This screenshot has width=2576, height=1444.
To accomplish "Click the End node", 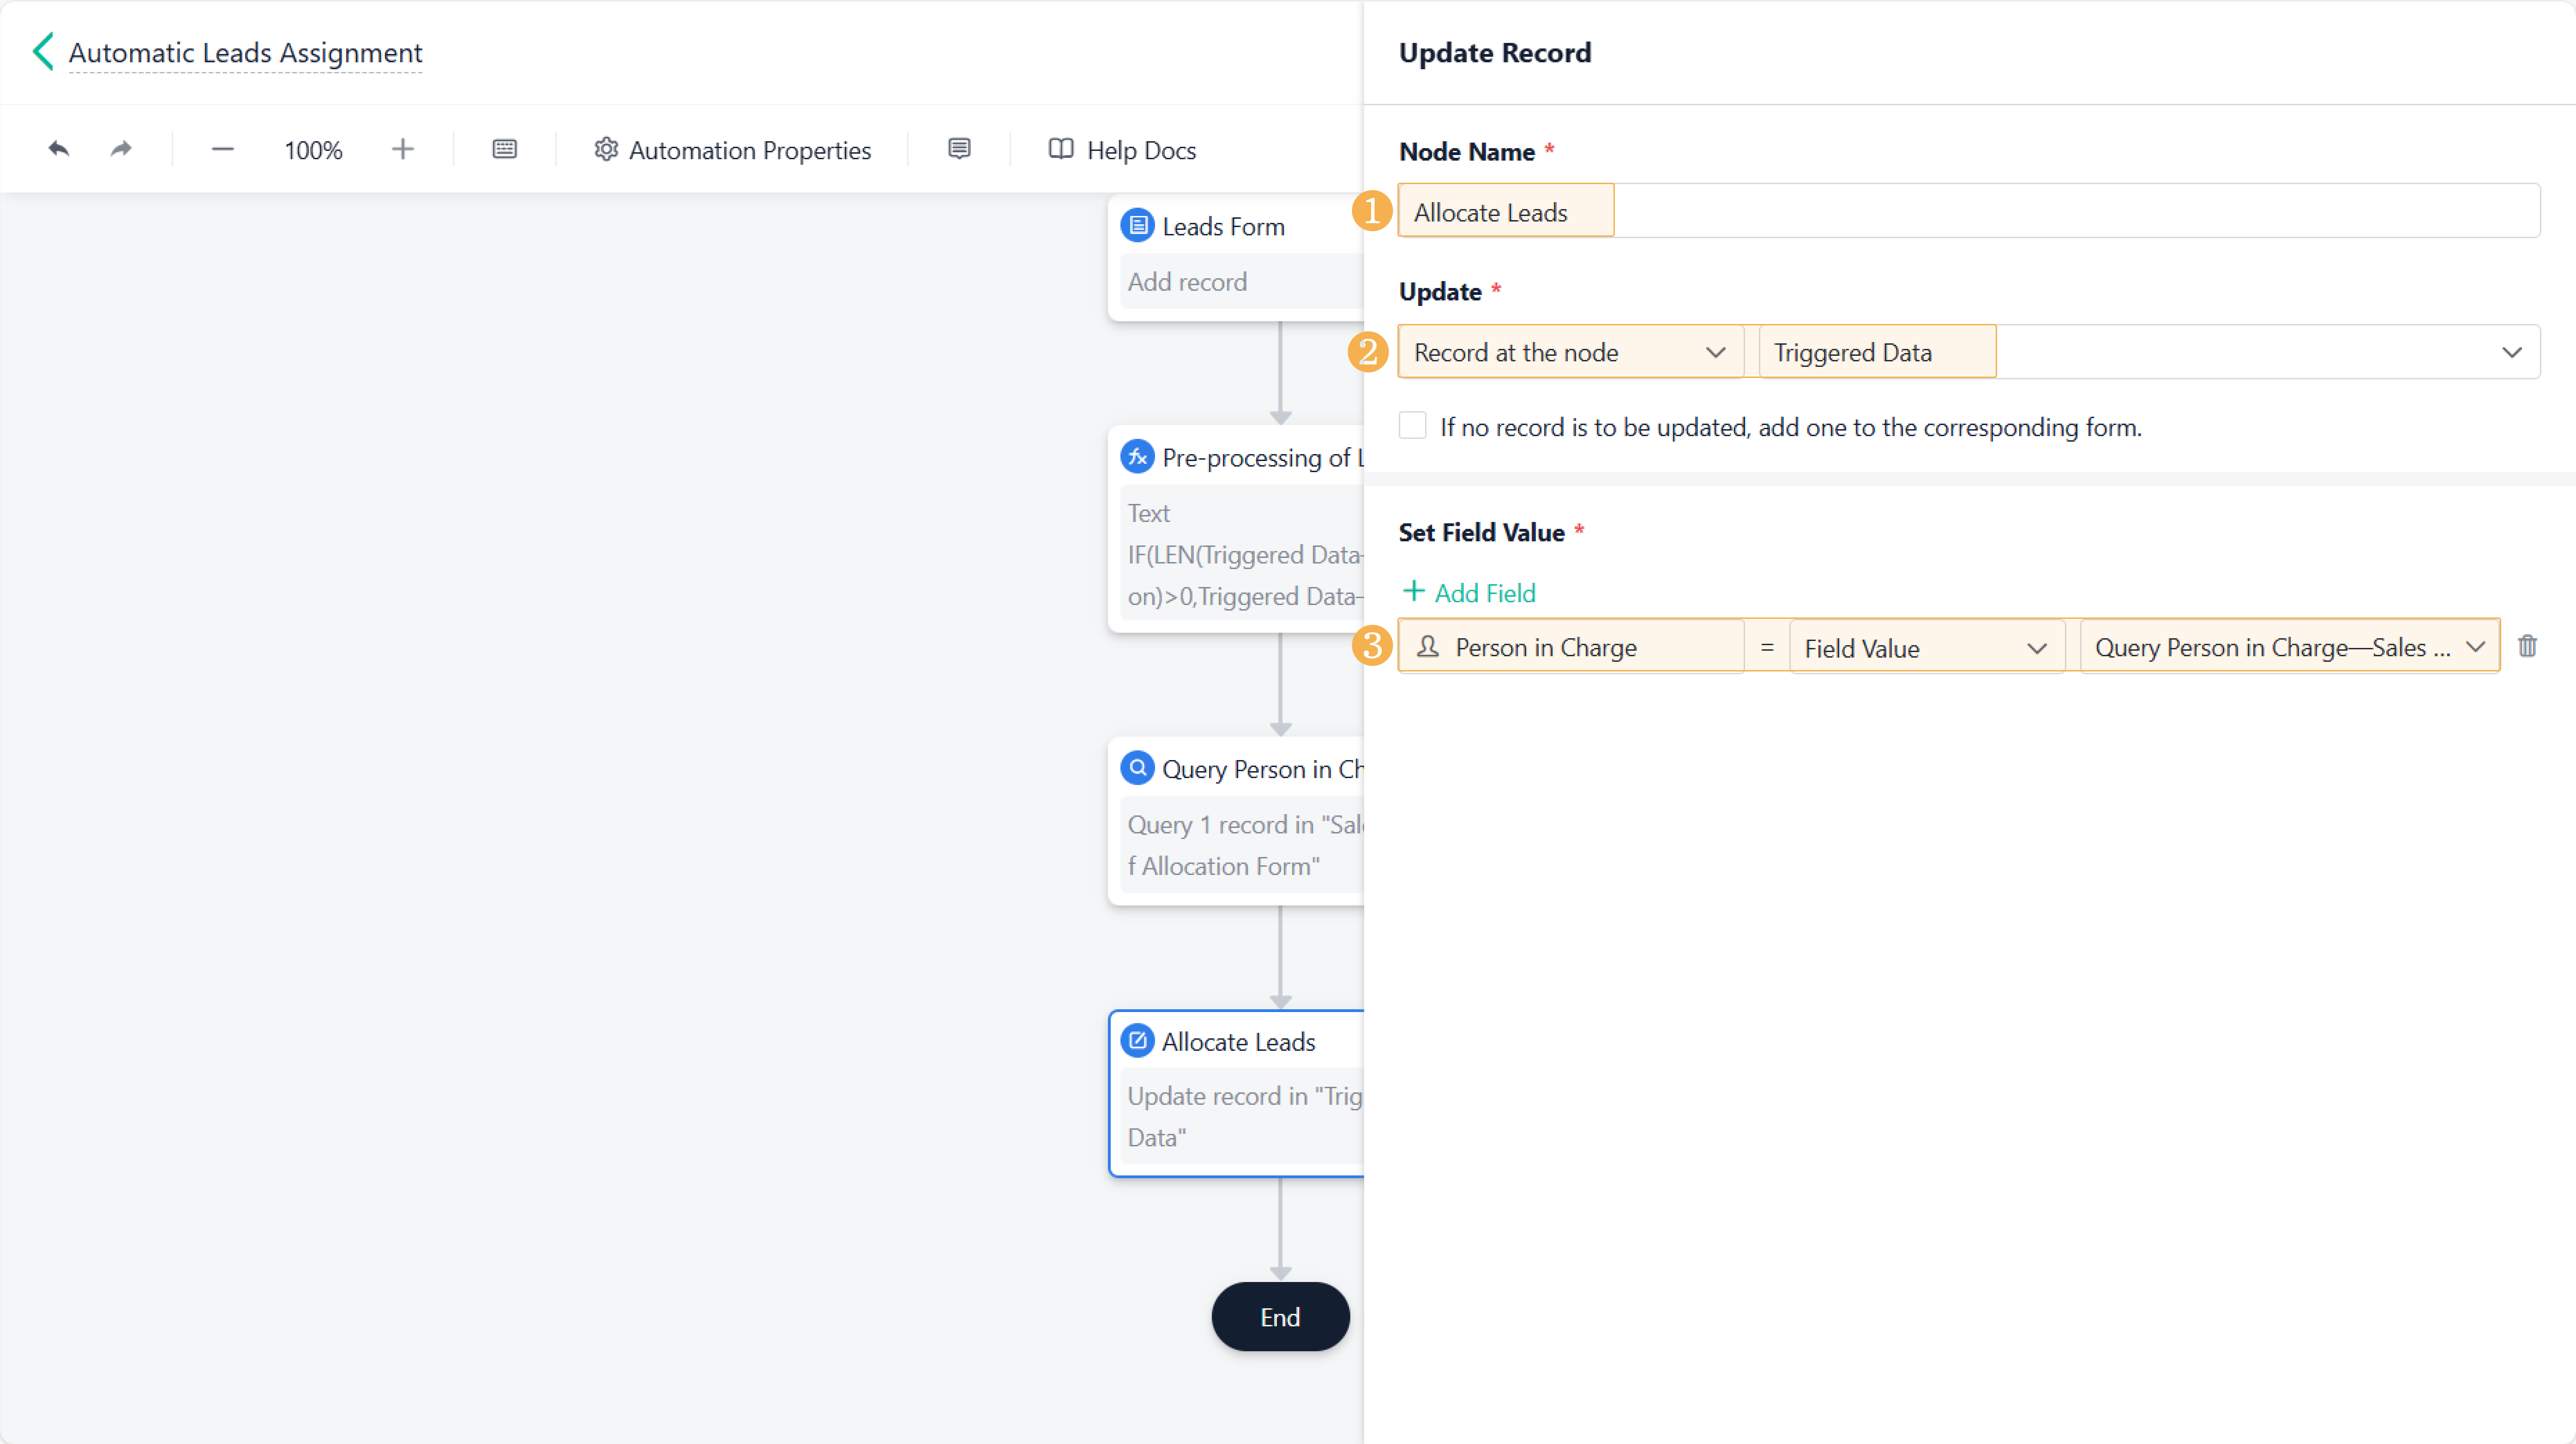I will point(1280,1317).
